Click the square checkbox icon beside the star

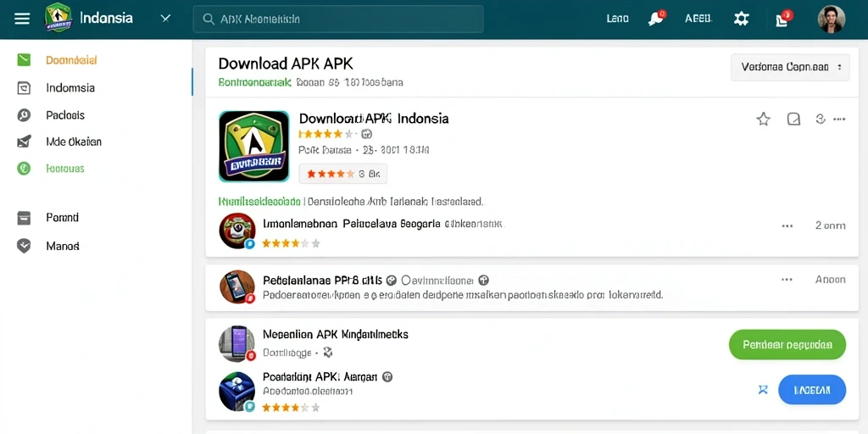(x=793, y=119)
